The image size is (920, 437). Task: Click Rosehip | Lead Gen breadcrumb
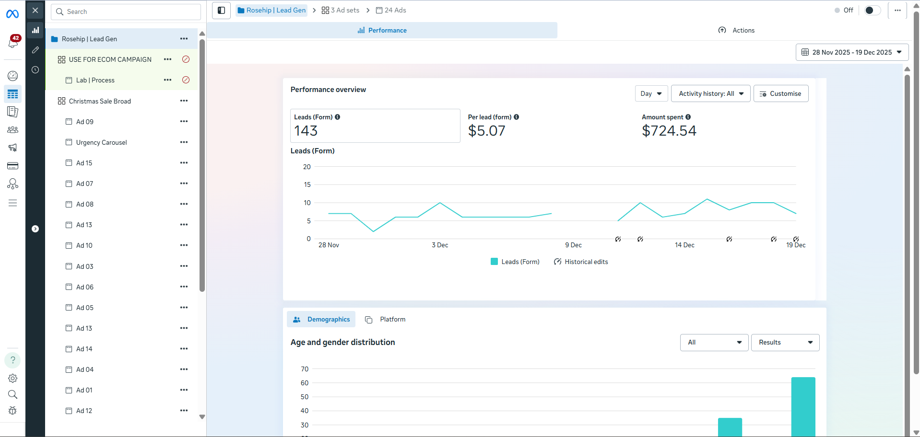tap(271, 10)
